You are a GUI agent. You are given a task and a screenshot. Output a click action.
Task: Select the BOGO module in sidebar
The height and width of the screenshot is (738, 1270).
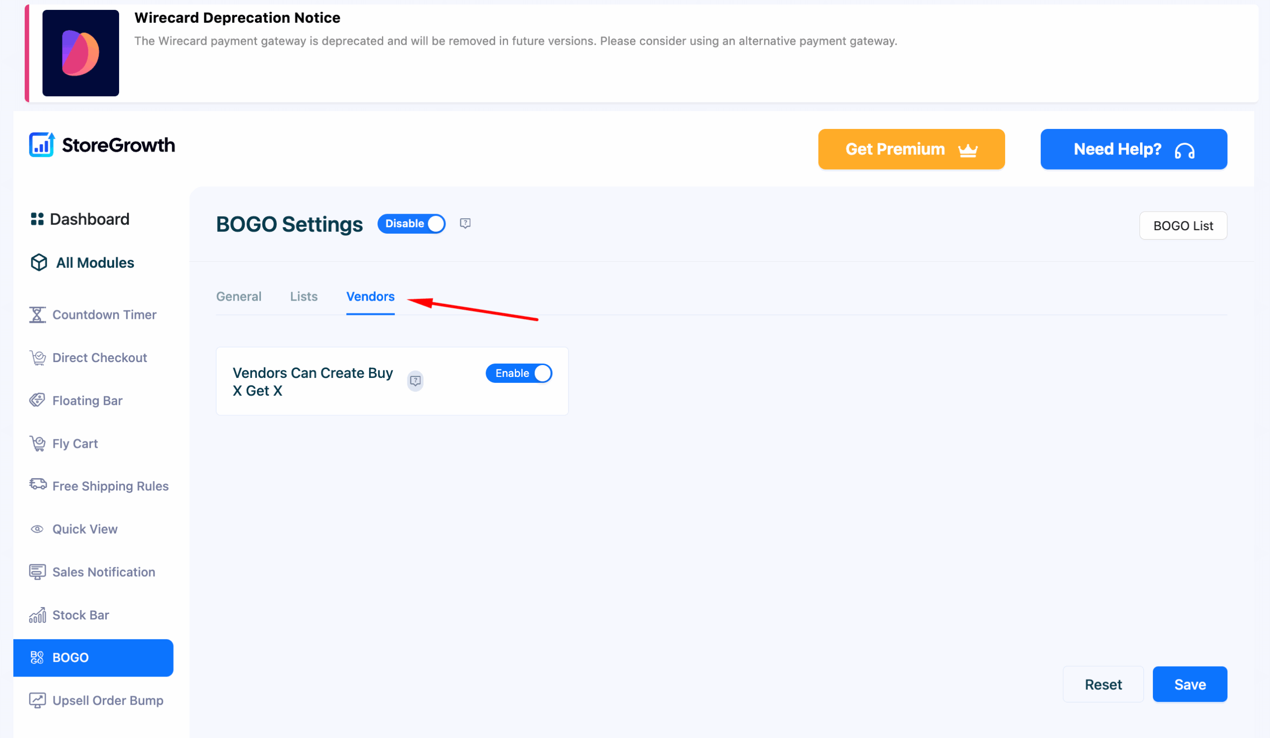click(93, 658)
